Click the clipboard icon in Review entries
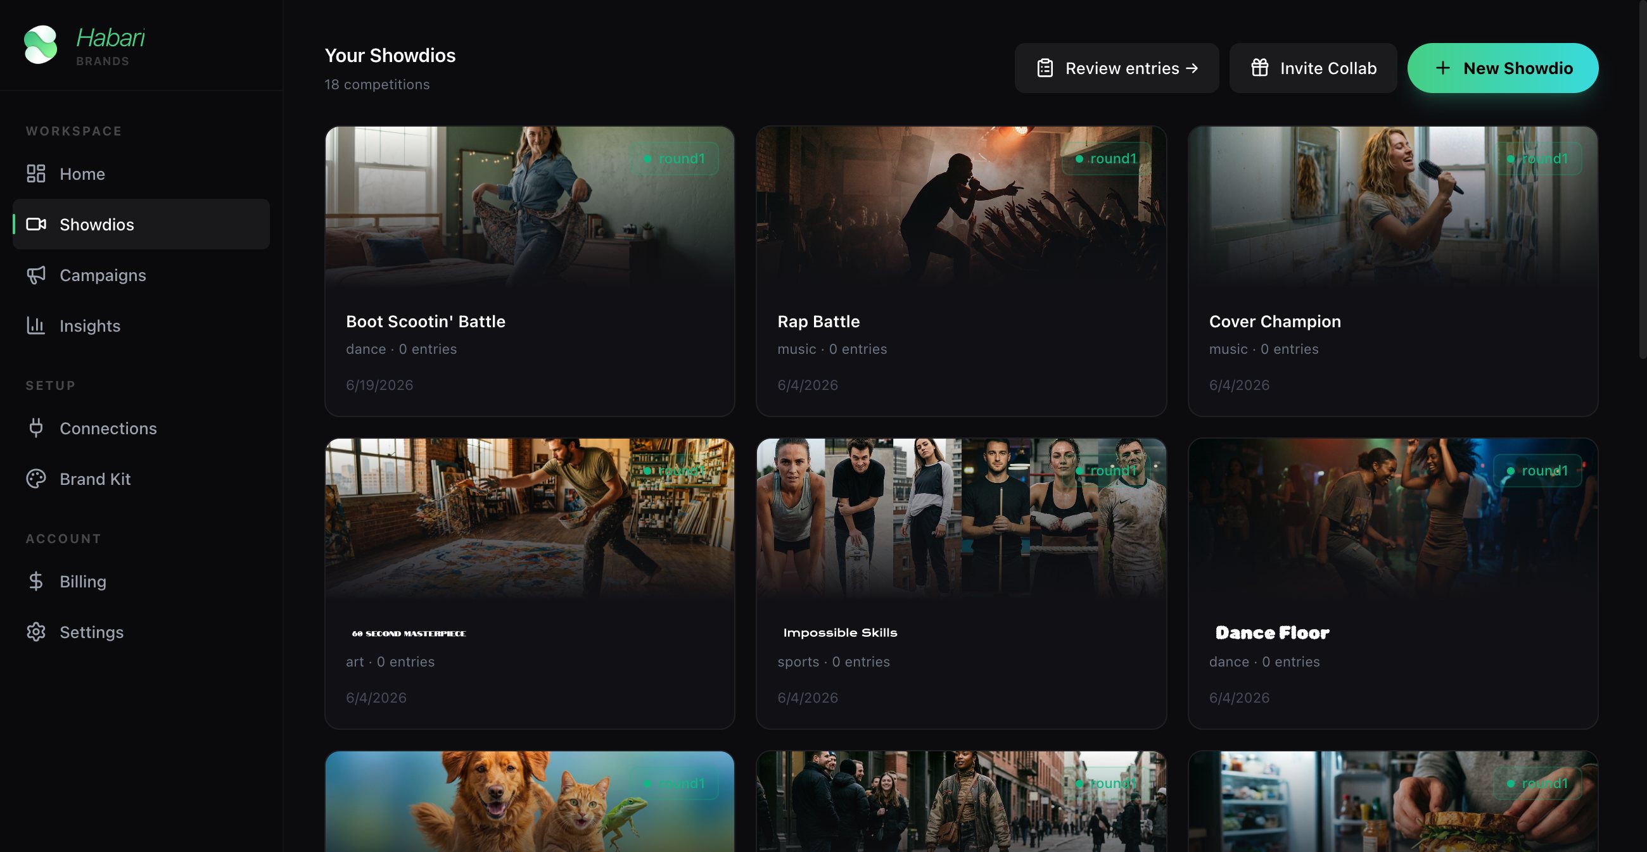This screenshot has height=852, width=1647. (x=1045, y=68)
